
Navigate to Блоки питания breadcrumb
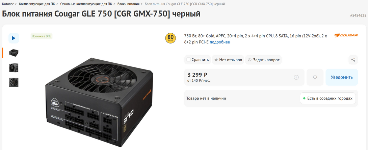click(128, 4)
